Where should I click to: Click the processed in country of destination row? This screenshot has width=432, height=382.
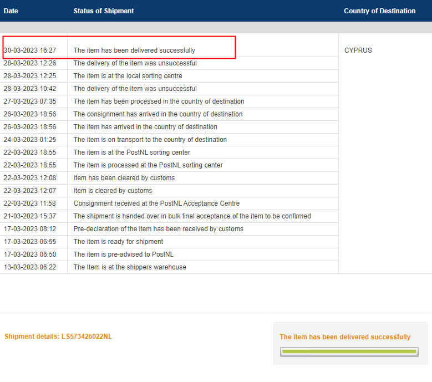pos(159,101)
